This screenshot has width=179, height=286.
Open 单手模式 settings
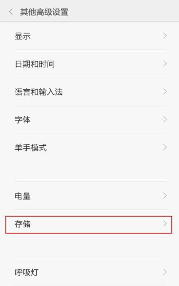tap(89, 148)
